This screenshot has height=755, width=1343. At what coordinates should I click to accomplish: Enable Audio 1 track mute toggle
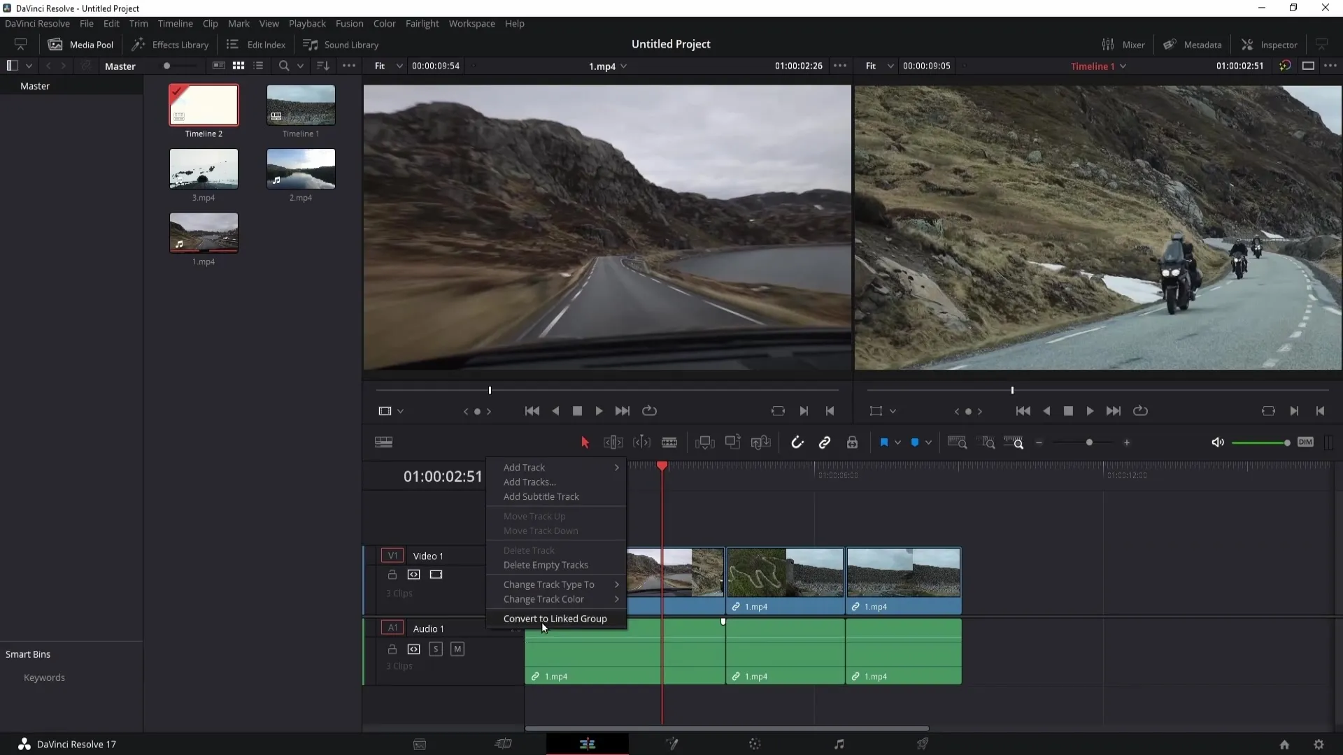click(x=457, y=648)
